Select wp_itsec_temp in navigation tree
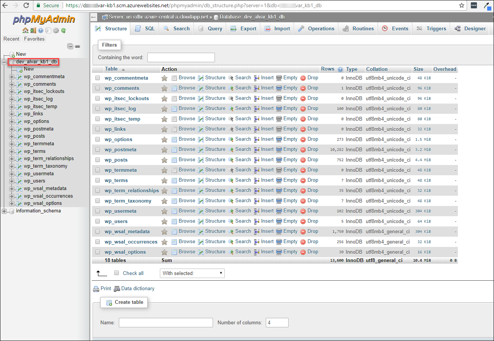The height and width of the screenshot is (341, 494). click(x=40, y=107)
